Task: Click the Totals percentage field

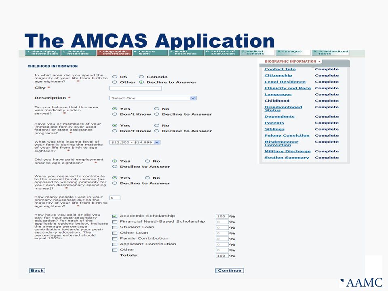Action: 222,256
